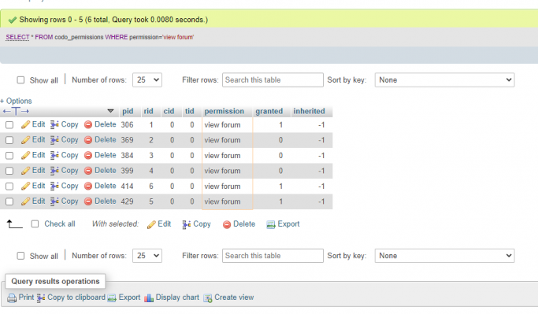
Task: Click the Copy to clipboard icon
Action: pyautogui.click(x=41, y=298)
